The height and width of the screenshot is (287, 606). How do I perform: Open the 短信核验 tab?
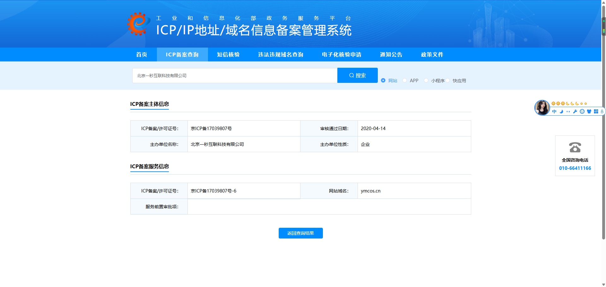click(x=228, y=55)
